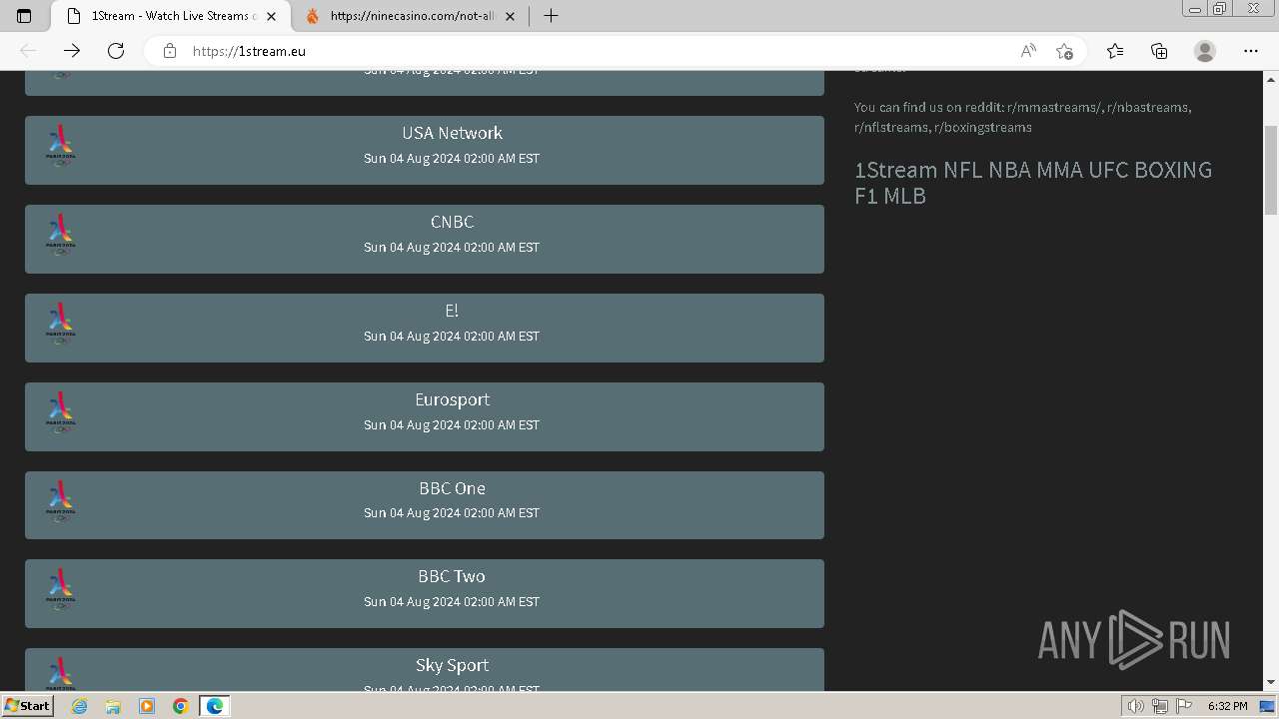Click the Show desktop button
Image resolution: width=1279 pixels, height=719 pixels.
click(x=1267, y=706)
